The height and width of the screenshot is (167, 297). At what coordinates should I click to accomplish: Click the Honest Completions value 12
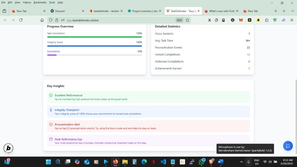(248, 55)
